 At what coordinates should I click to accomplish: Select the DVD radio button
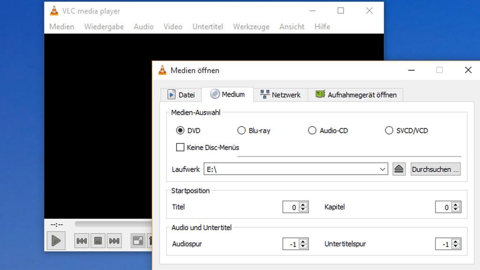[x=180, y=130]
